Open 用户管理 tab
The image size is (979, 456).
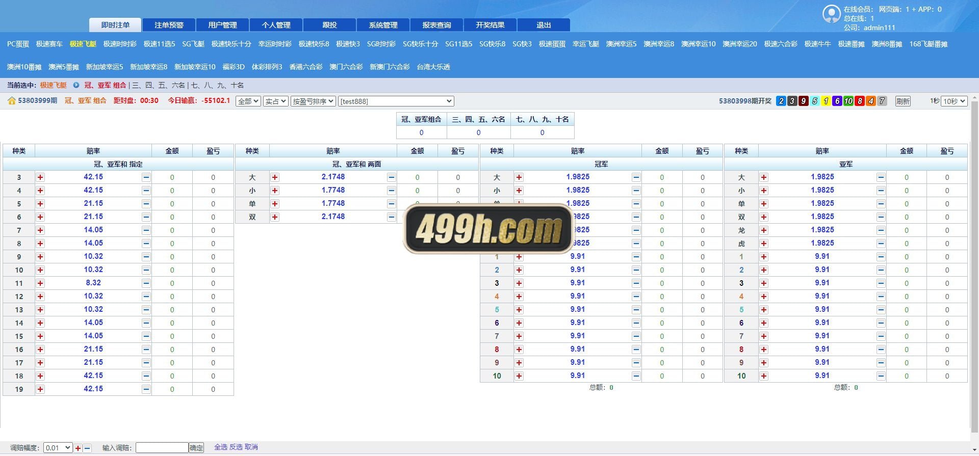coord(222,25)
